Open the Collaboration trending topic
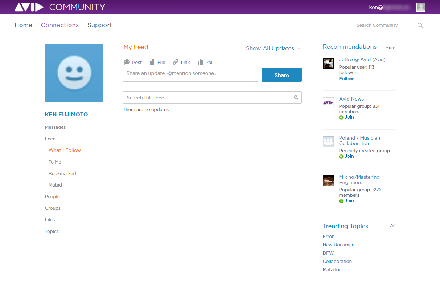The image size is (440, 293). pyautogui.click(x=337, y=262)
